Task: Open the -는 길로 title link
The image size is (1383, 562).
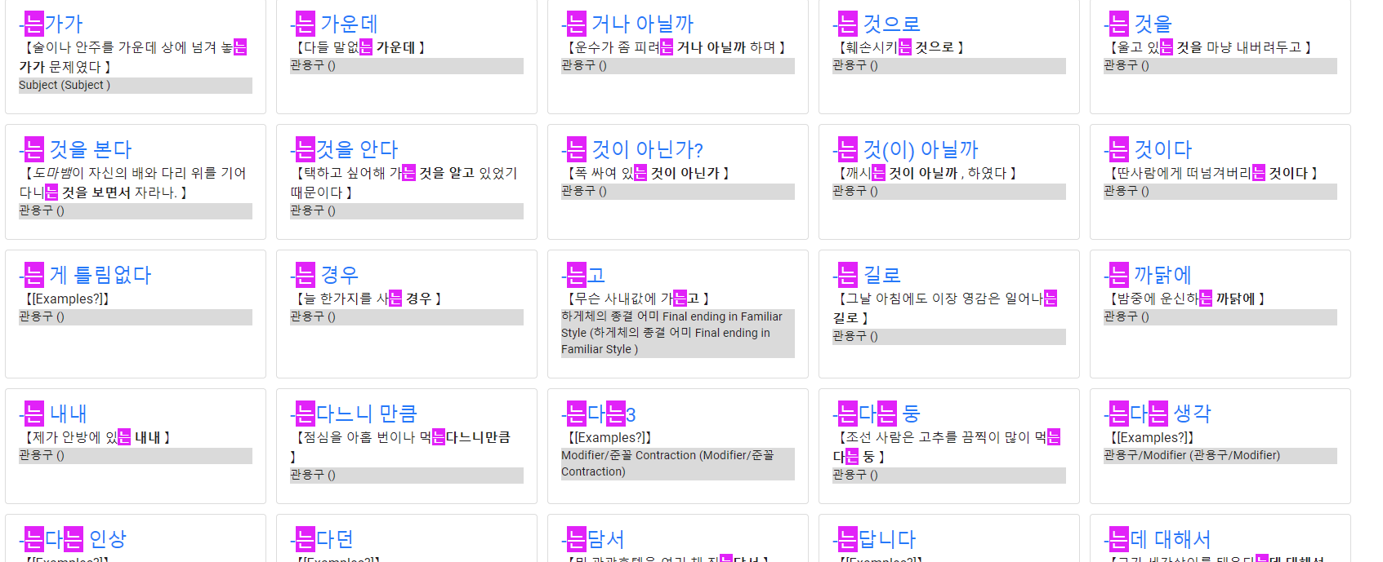Action: [x=867, y=275]
